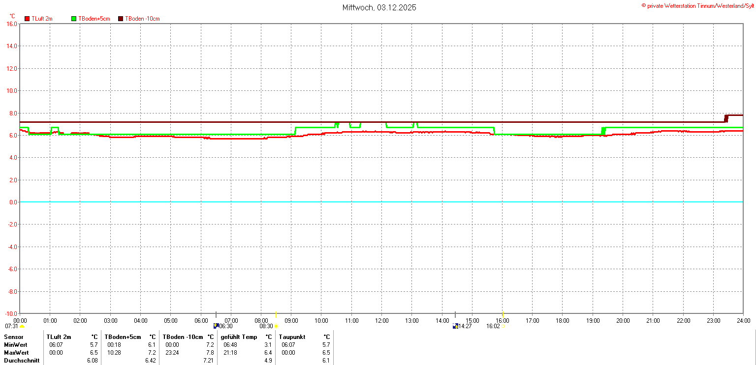Click the chart title Mittwoch, 03.12.2025
Screen dimensions: 756x365
[x=379, y=8]
